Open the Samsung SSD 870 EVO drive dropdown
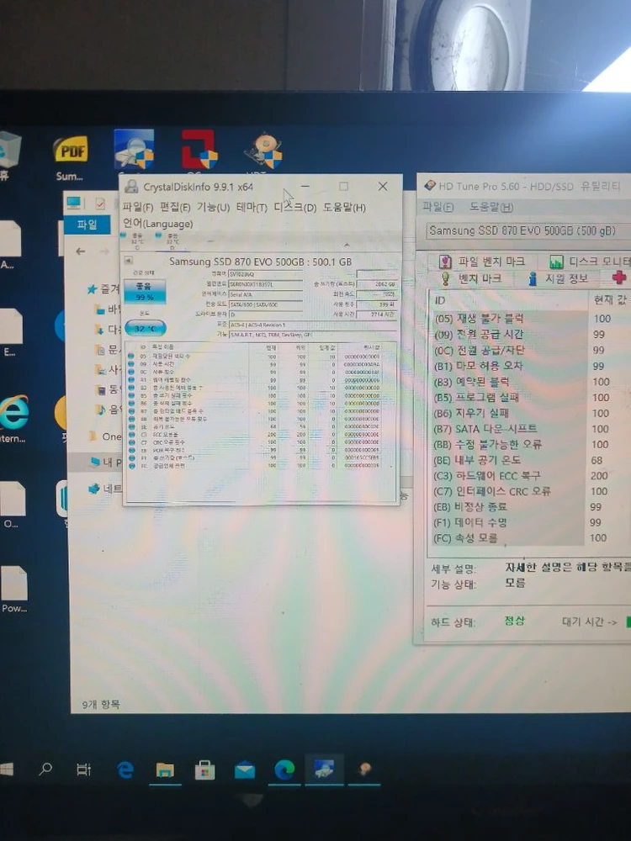This screenshot has height=841, width=631. (x=529, y=230)
